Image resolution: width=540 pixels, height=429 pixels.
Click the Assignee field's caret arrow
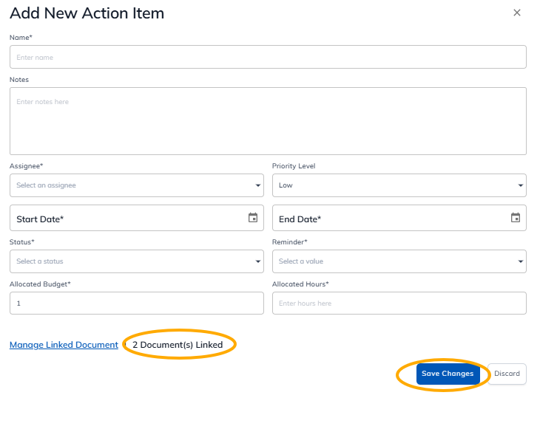[257, 185]
